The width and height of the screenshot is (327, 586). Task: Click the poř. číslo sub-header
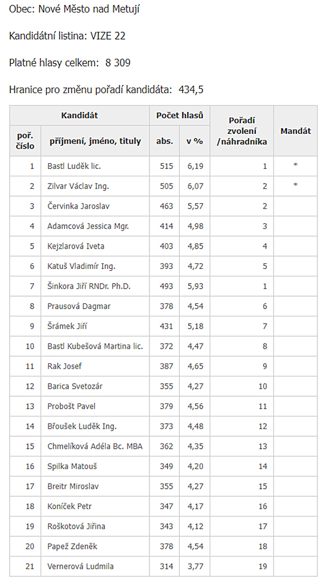point(25,141)
